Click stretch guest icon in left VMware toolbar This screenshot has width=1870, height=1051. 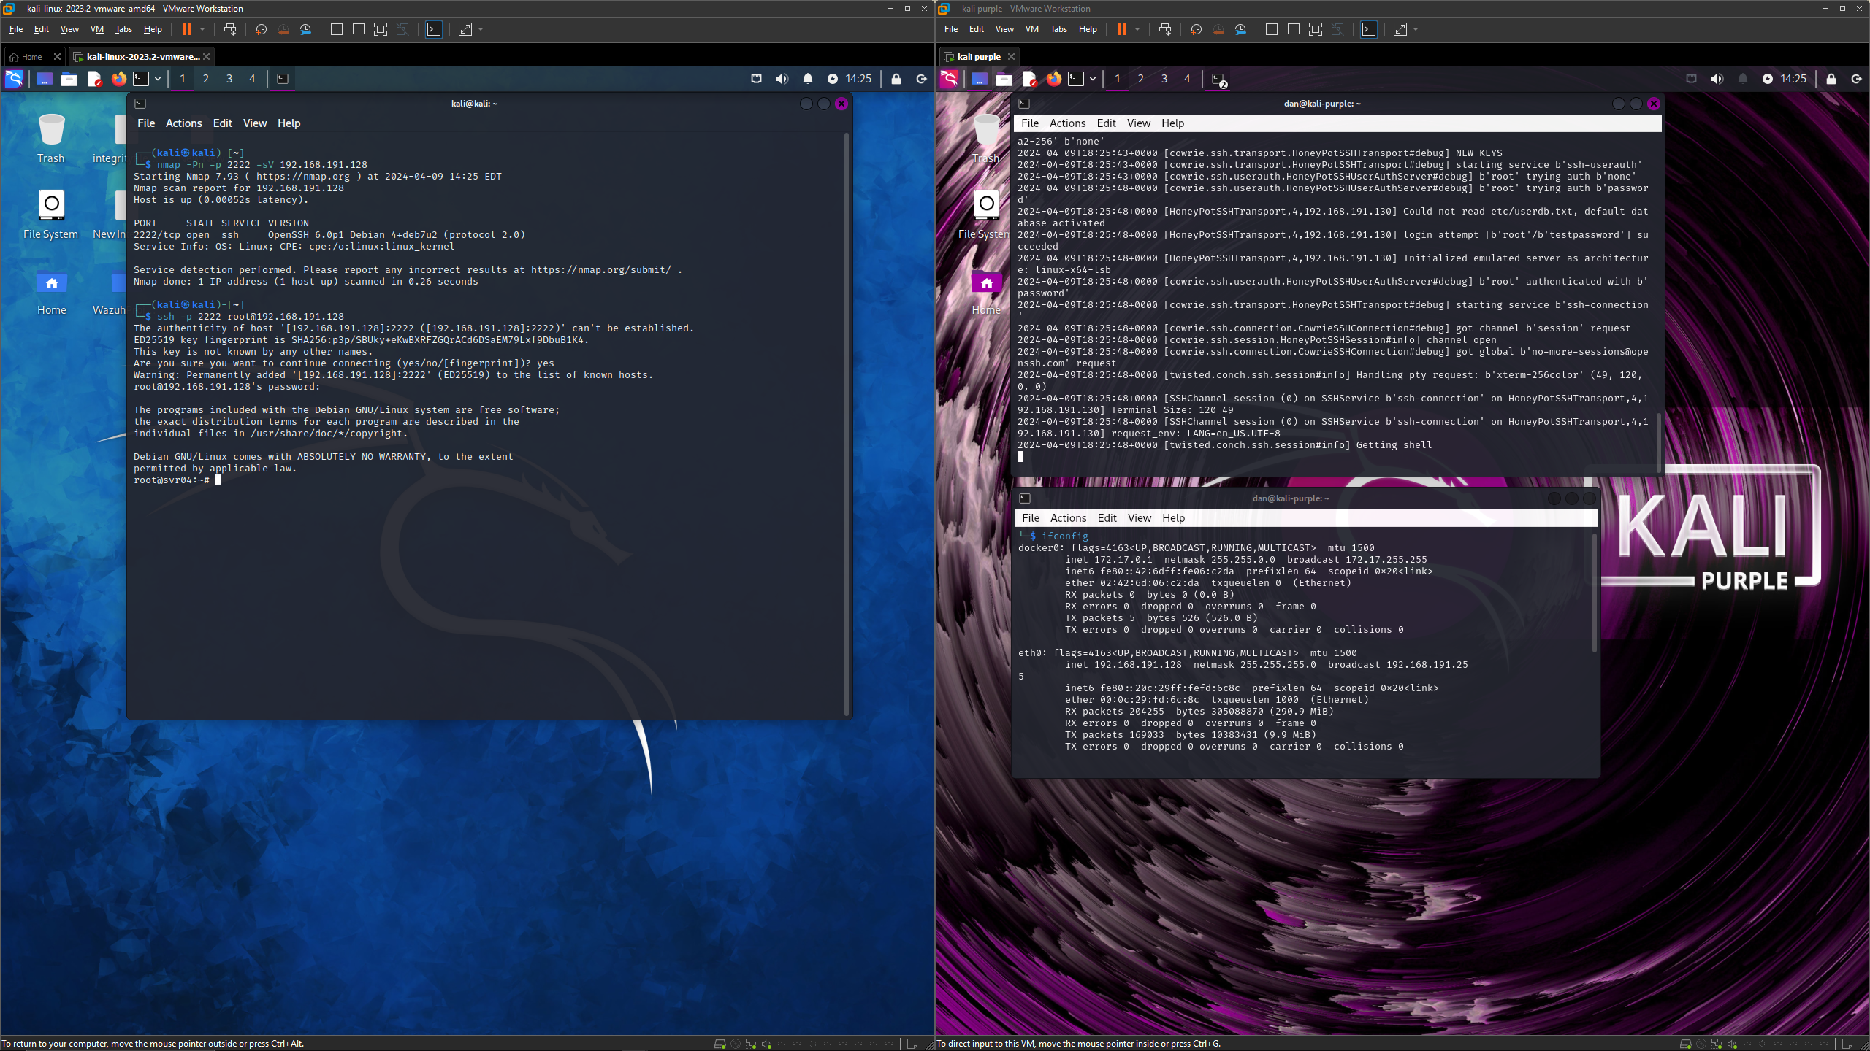point(465,29)
